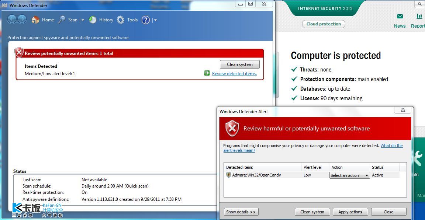Click the 'Items Detected' heading
The image size is (425, 220).
41,66
